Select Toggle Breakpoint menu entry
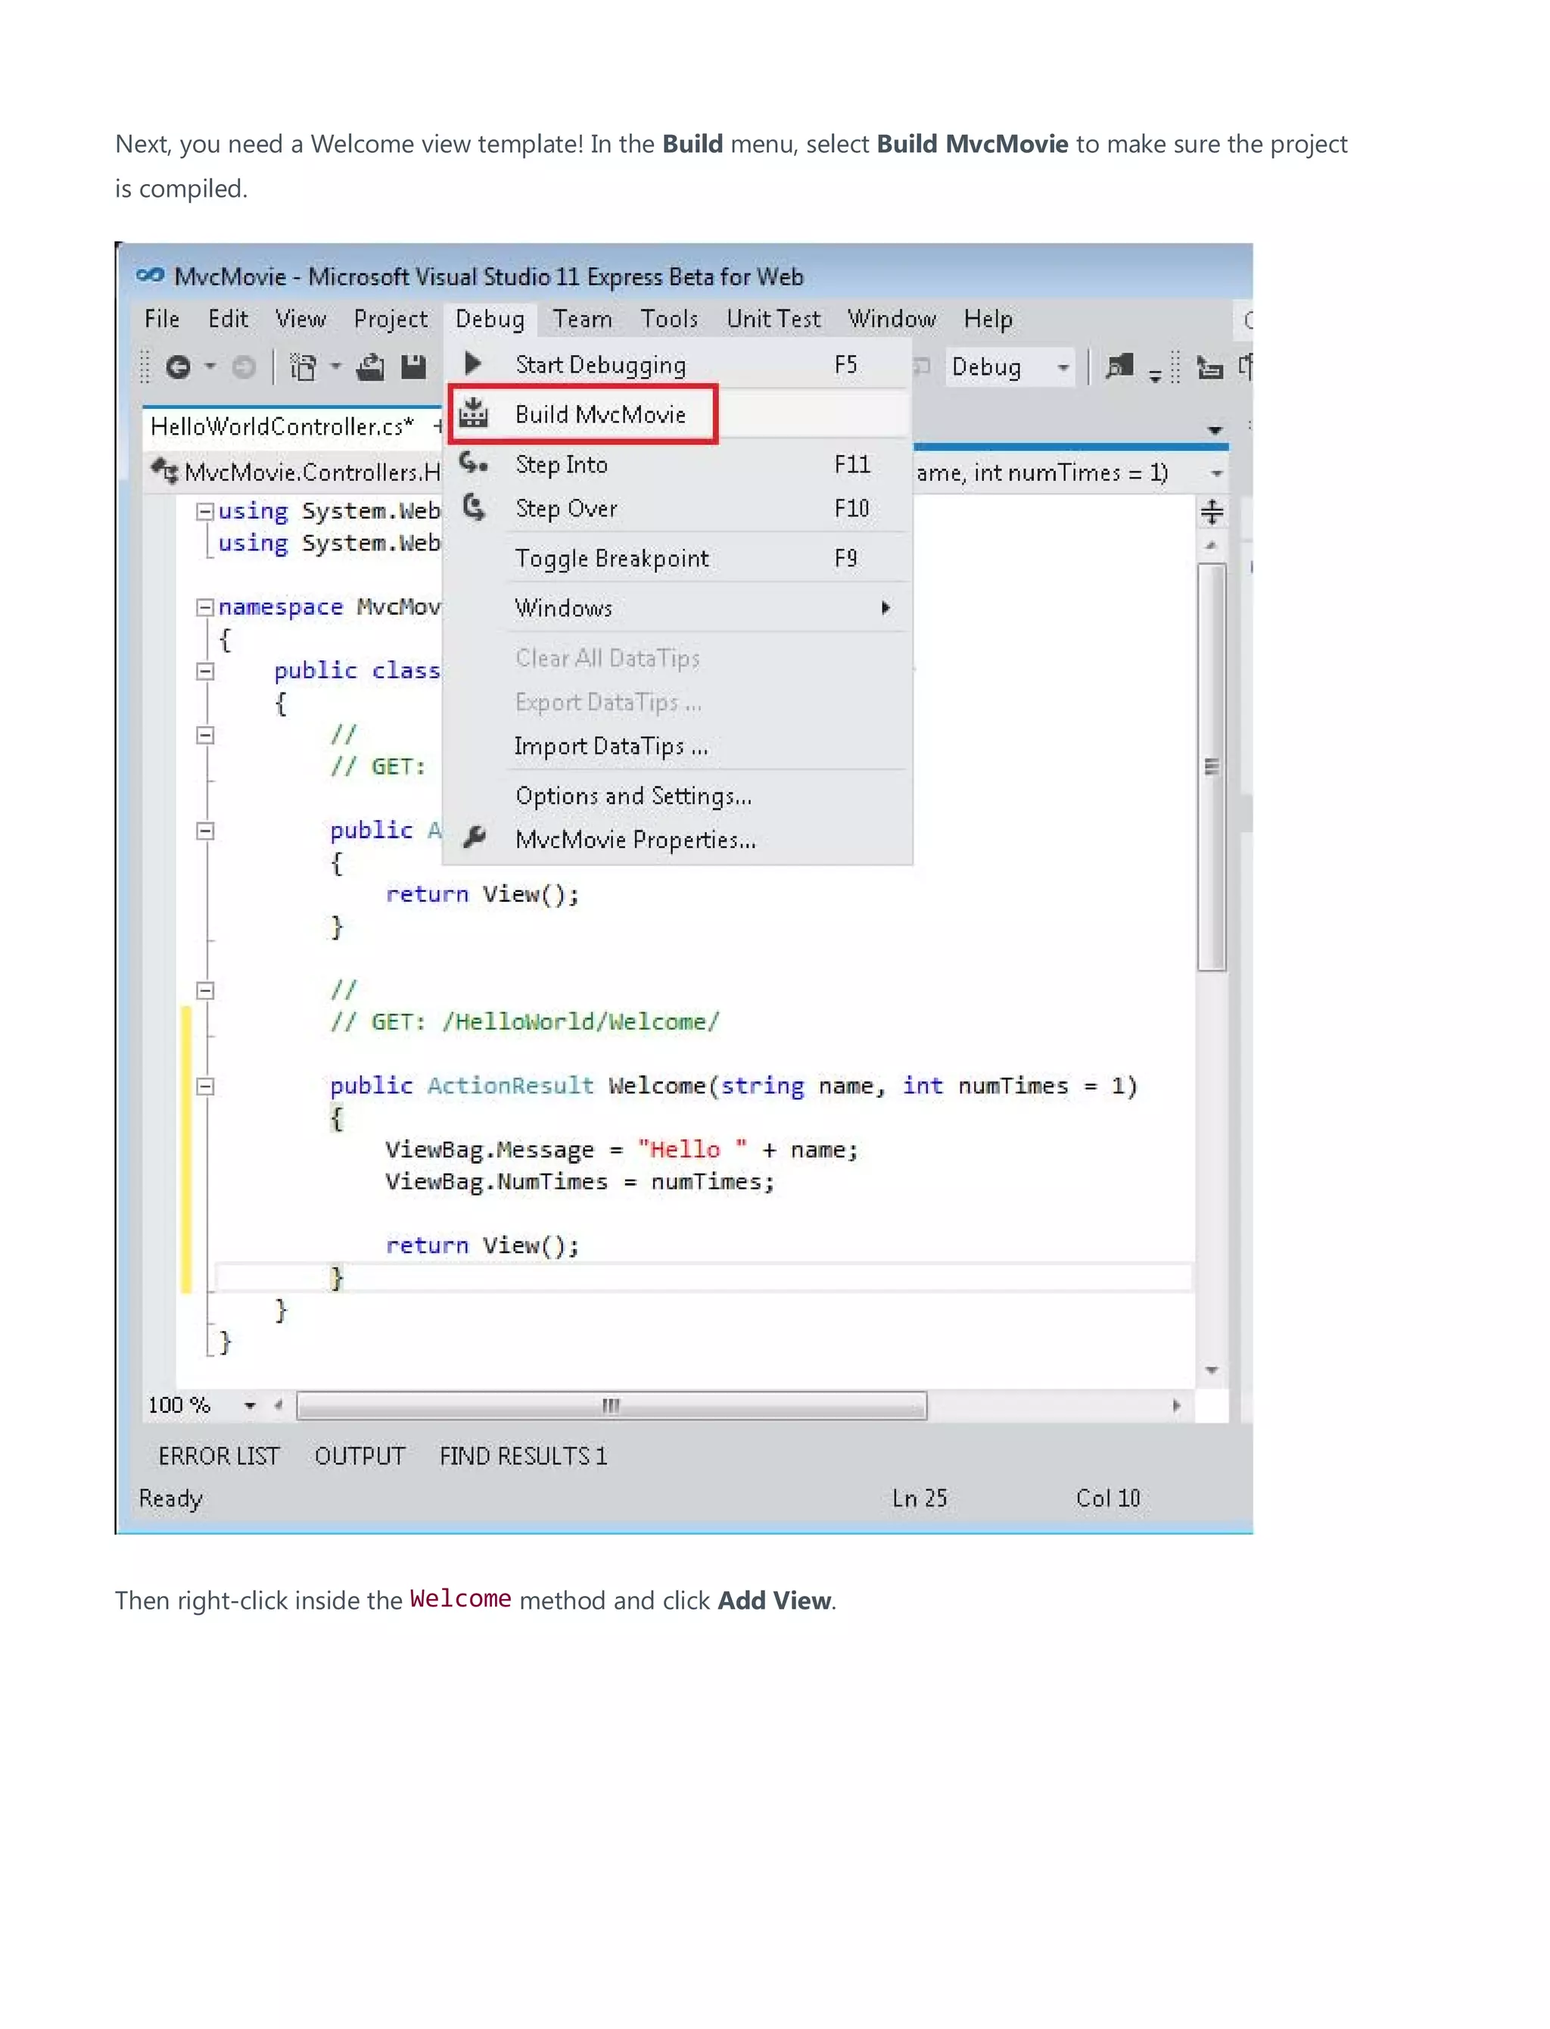 [678, 558]
